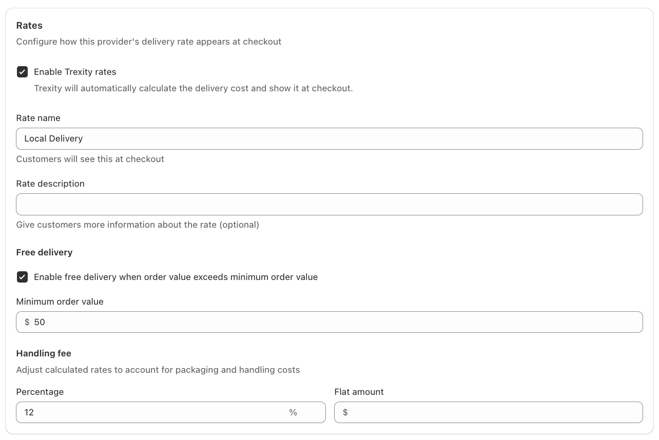Image resolution: width=659 pixels, height=440 pixels.
Task: Select the handling fee Percentage field
Action: click(171, 412)
